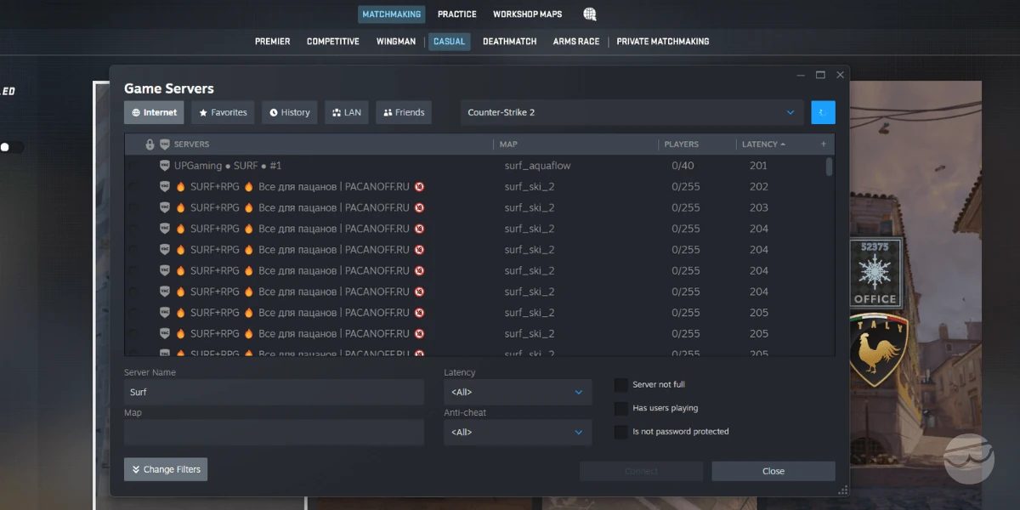Image resolution: width=1020 pixels, height=510 pixels.
Task: Collapse filters with Change Filters button
Action: point(166,469)
